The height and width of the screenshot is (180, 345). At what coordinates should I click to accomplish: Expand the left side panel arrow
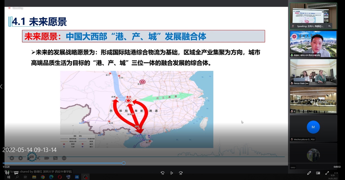(x=1, y=87)
